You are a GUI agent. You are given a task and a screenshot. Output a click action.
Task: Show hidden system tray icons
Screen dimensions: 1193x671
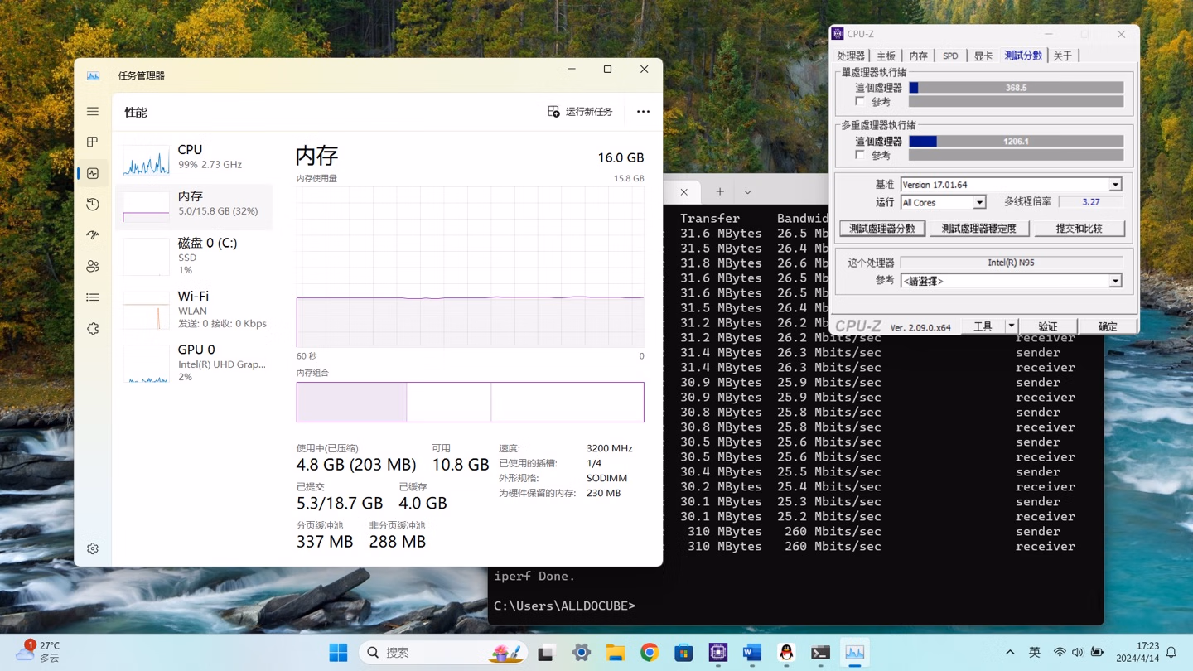coord(1010,653)
